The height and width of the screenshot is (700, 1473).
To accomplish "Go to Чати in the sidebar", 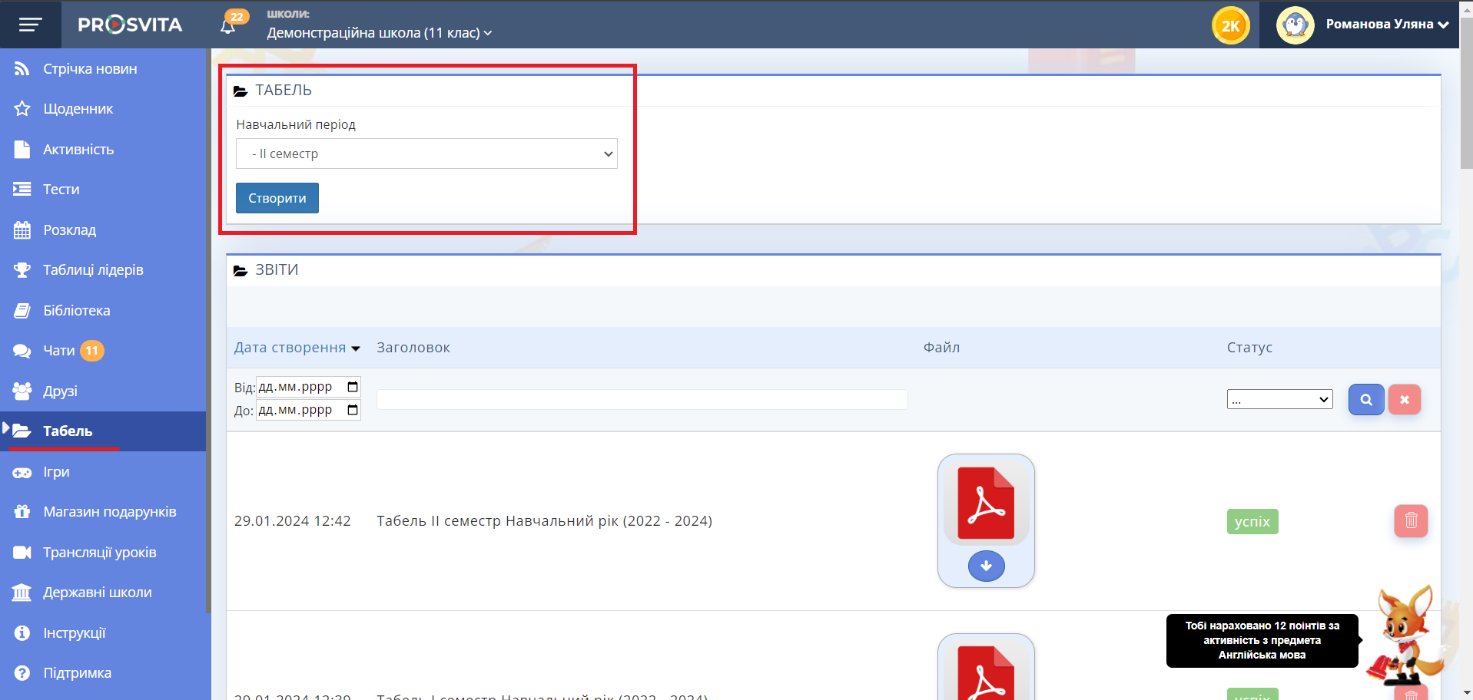I will (59, 351).
